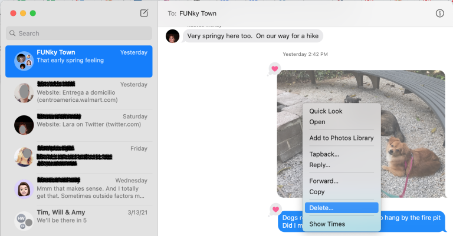Select Add to Photos Library
Screen dimensions: 453x236
342,138
